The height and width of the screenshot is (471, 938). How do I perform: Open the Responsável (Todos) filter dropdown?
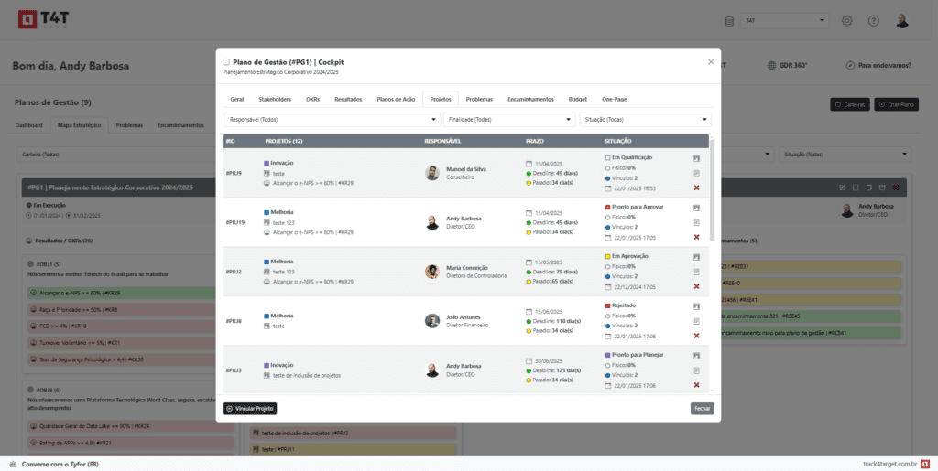pyautogui.click(x=332, y=120)
